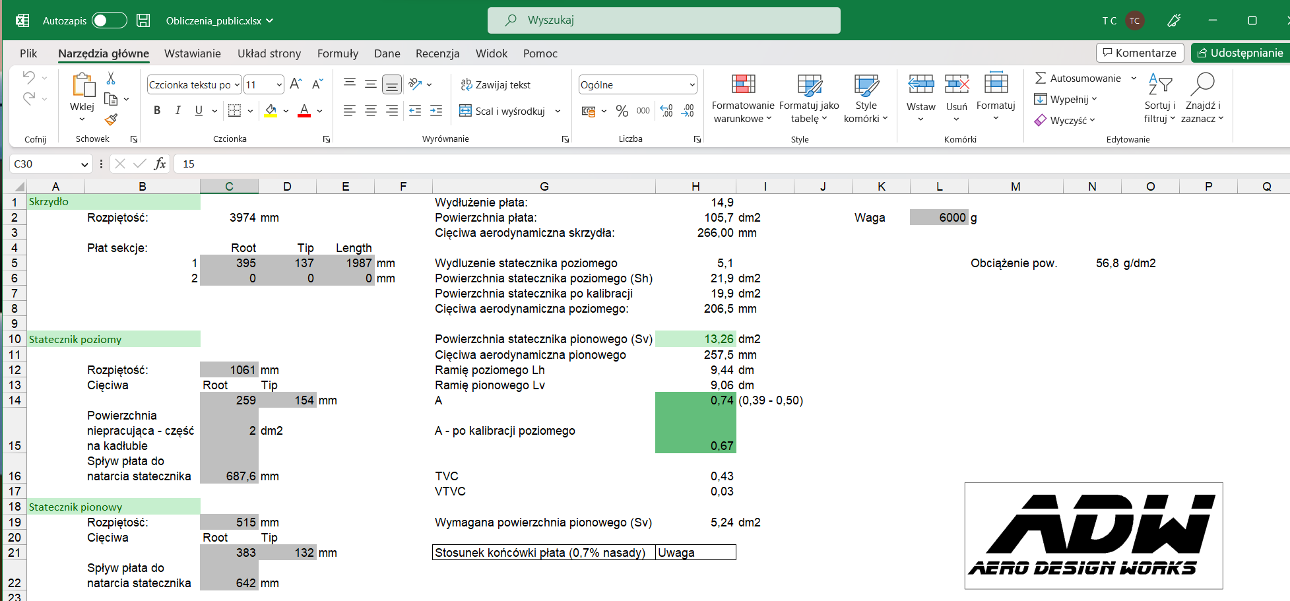Toggle italic text formatting
Screen dimensions: 1290x601
[x=177, y=111]
